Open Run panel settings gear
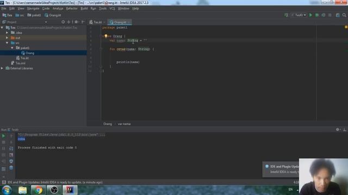Image resolution: width=348 pixels, height=195 pixels. [338, 129]
